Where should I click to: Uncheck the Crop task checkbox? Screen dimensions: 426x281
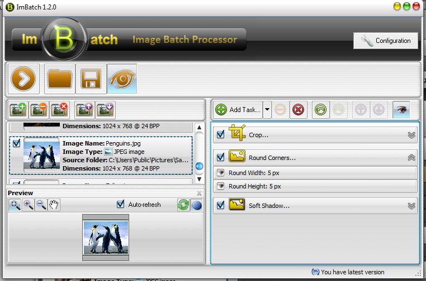pos(220,134)
